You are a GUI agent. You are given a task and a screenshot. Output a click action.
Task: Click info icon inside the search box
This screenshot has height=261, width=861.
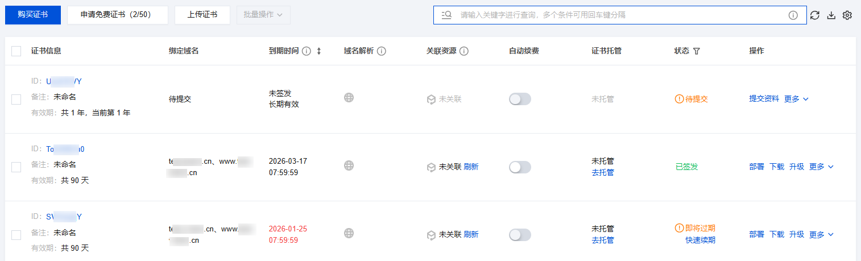(793, 15)
